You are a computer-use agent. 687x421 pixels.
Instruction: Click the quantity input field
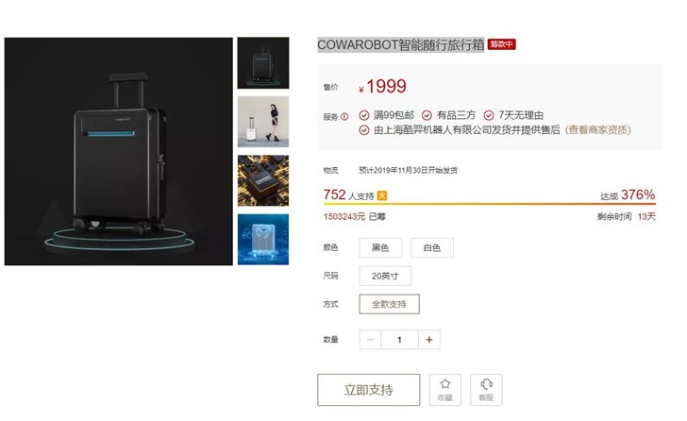pyautogui.click(x=399, y=340)
